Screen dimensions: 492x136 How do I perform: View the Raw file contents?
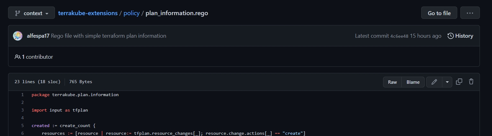click(392, 82)
